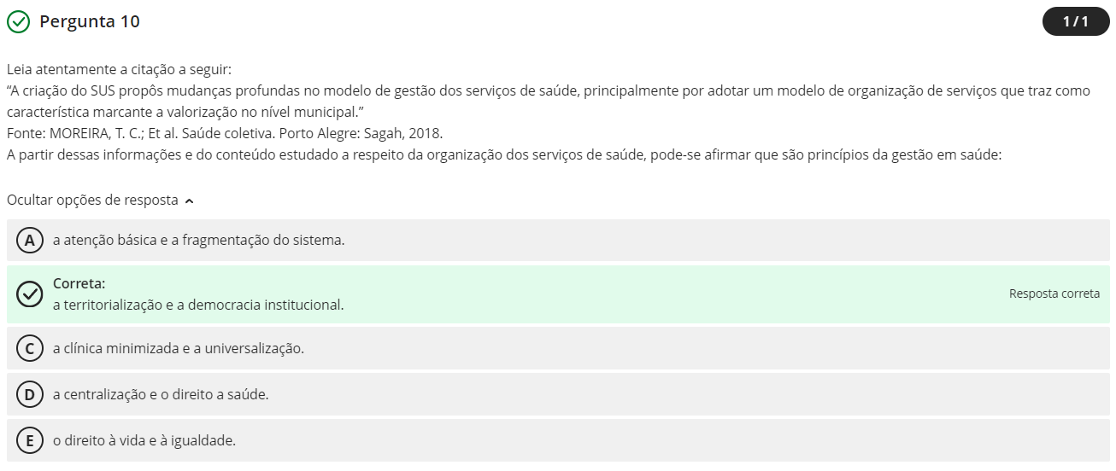Click the checkmark circle on the correct answer

tap(30, 294)
